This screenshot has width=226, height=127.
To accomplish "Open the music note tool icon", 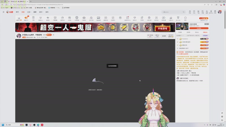I will pyautogui.click(x=113, y=18).
